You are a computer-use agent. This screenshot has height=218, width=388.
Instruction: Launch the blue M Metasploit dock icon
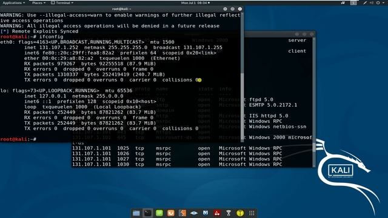[206, 213]
